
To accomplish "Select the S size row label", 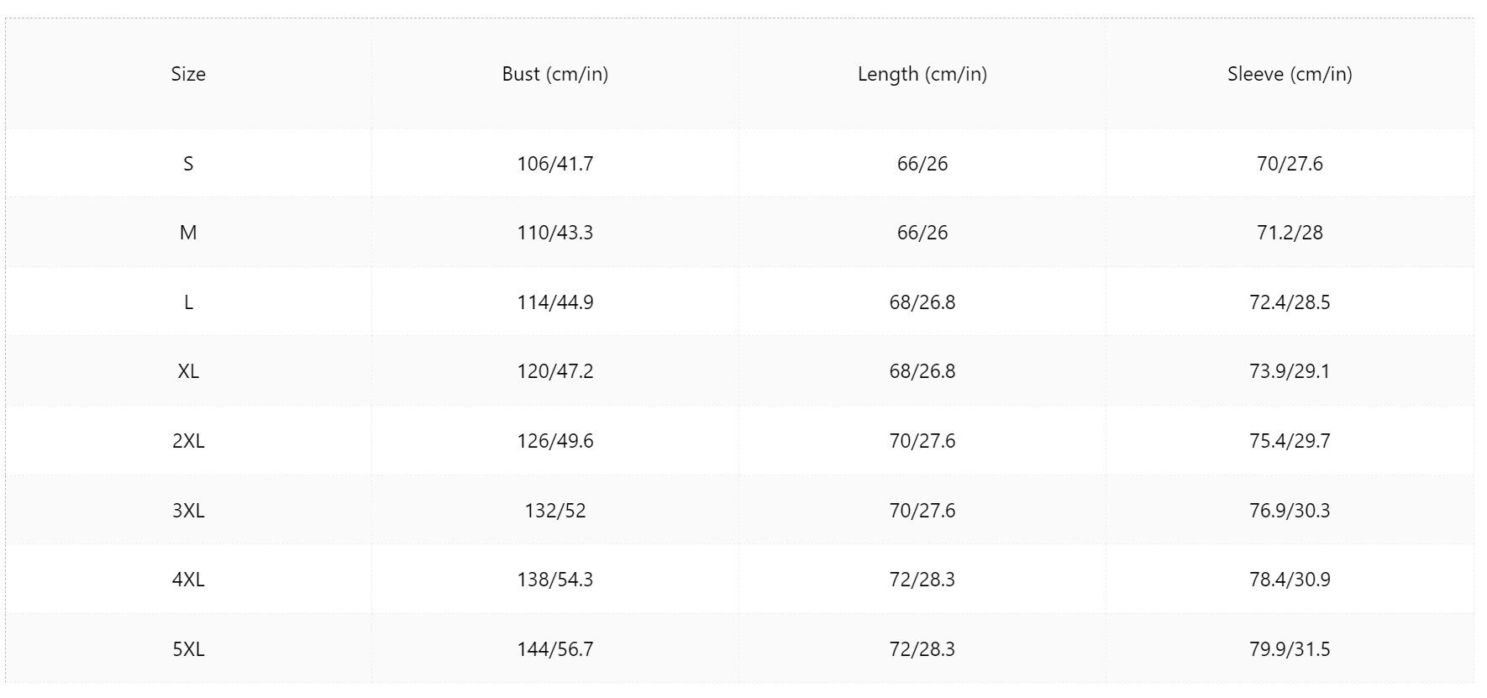I will tap(188, 164).
